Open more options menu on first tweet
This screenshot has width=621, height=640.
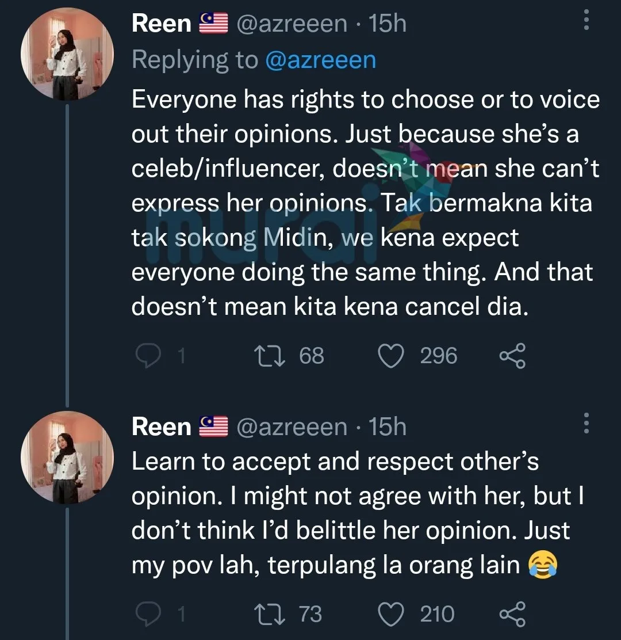(x=586, y=22)
